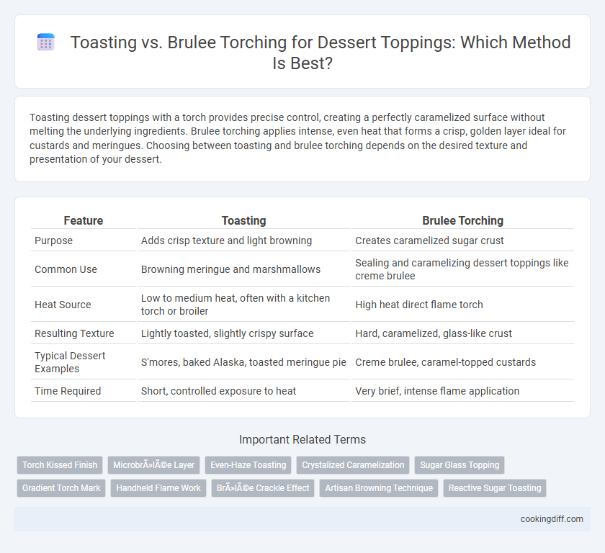Select the Handheld Flame Work tag
The image size is (605, 553).
coord(158,487)
